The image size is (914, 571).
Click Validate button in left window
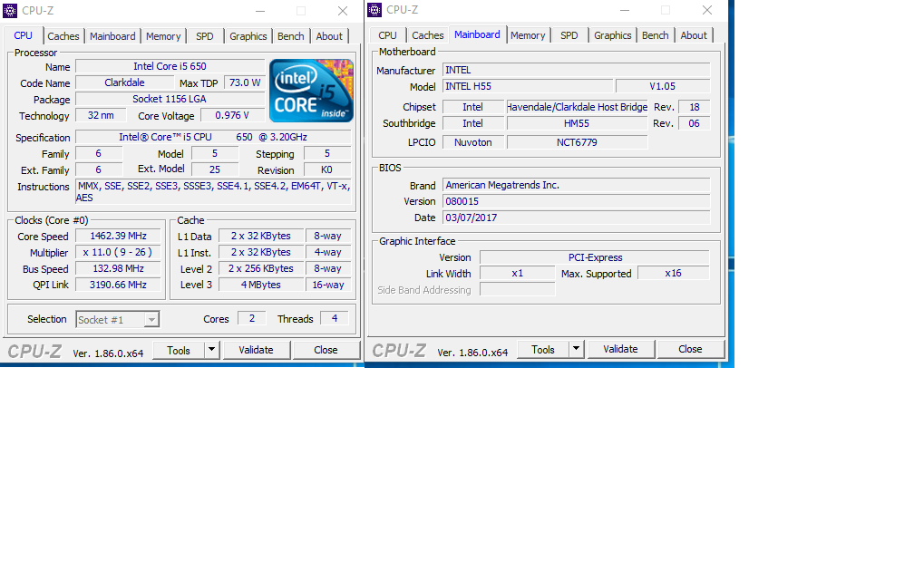tap(256, 350)
